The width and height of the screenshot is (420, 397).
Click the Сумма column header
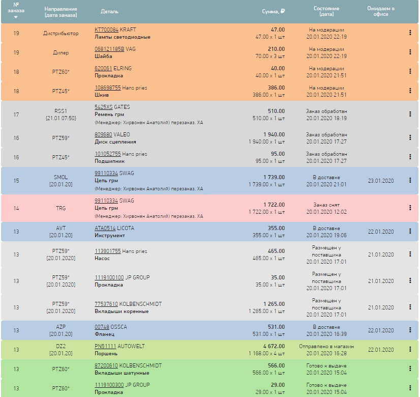click(x=273, y=12)
